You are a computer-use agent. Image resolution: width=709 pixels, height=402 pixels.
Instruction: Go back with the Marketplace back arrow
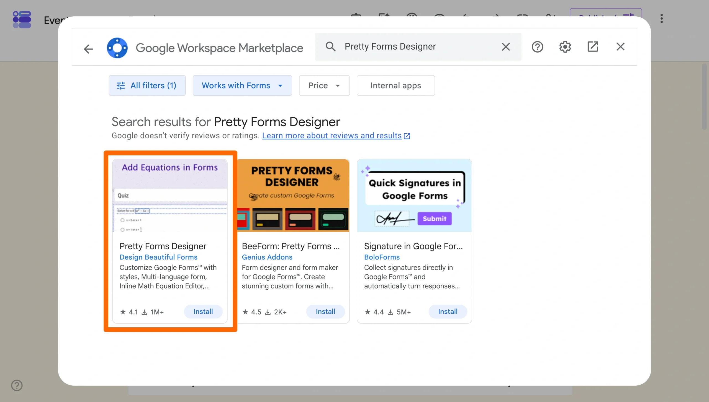[x=88, y=49]
